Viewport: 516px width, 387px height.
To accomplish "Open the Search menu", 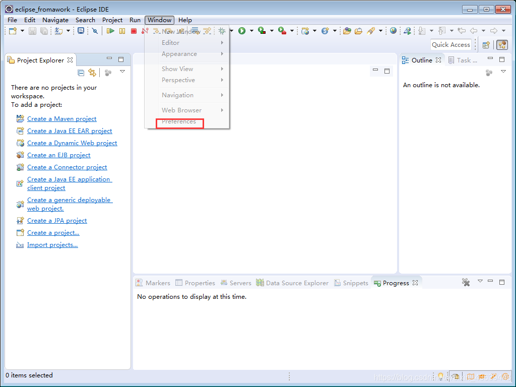I will [85, 20].
